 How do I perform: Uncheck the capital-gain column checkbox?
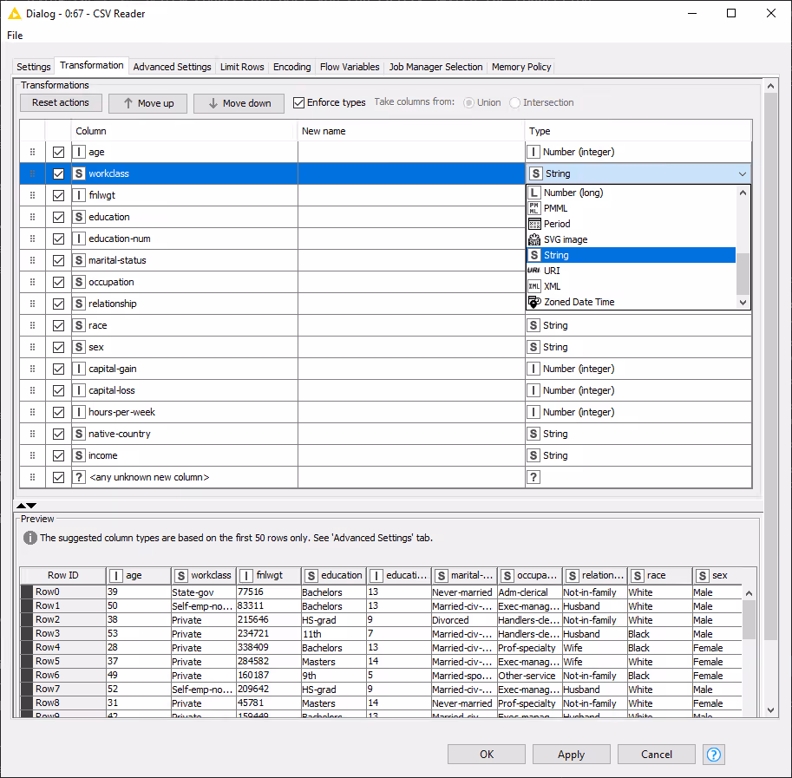tap(59, 369)
